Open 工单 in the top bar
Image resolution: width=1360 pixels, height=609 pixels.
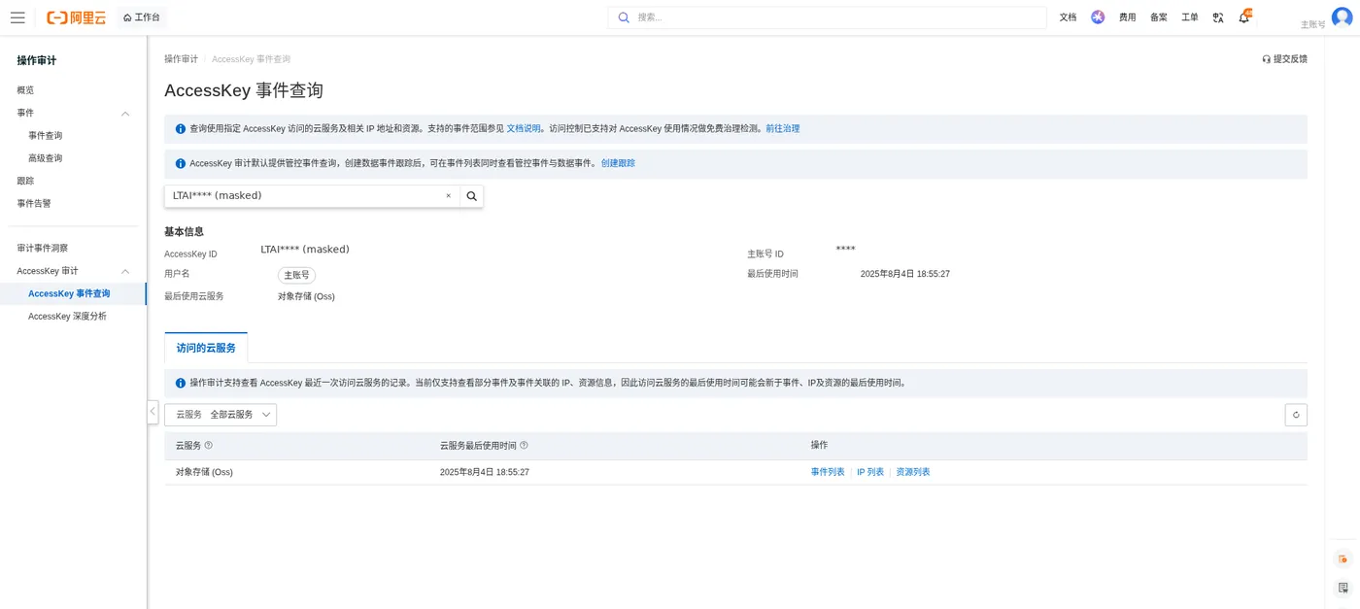[1190, 17]
